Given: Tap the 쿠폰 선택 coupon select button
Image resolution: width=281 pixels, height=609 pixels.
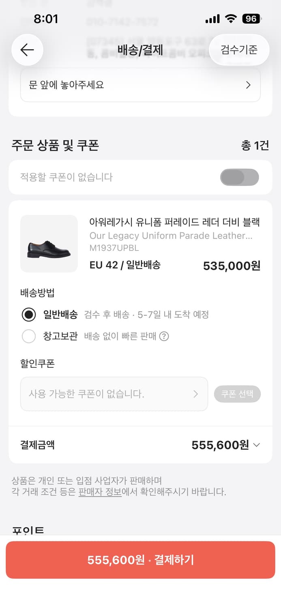Looking at the screenshot, I should point(238,394).
